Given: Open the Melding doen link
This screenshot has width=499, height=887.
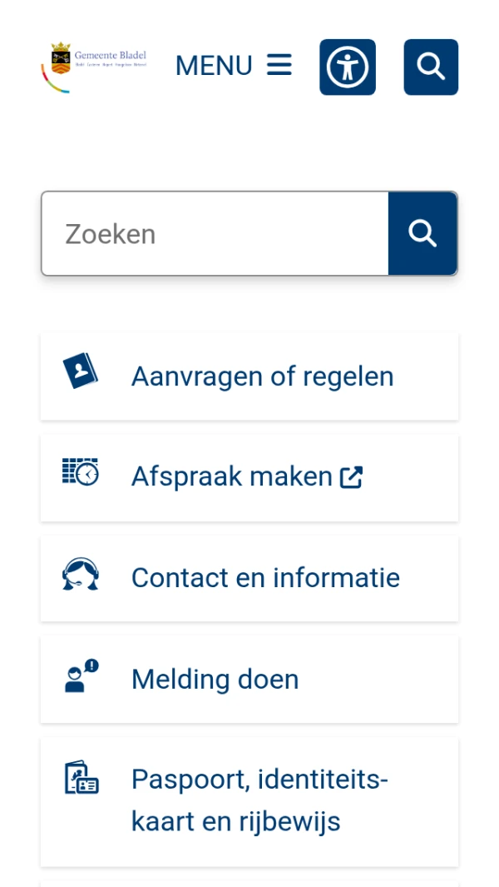Looking at the screenshot, I should (x=215, y=680).
